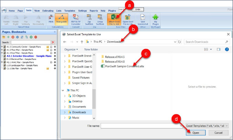Expand A1.1 Community Center tree node
Screen dimensions: 233x140
coord(2,47)
